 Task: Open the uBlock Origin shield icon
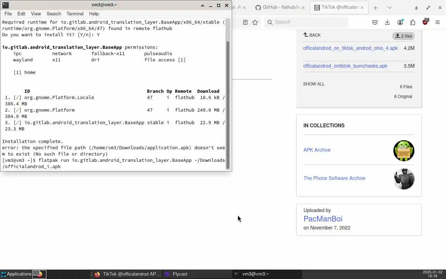tap(425, 22)
